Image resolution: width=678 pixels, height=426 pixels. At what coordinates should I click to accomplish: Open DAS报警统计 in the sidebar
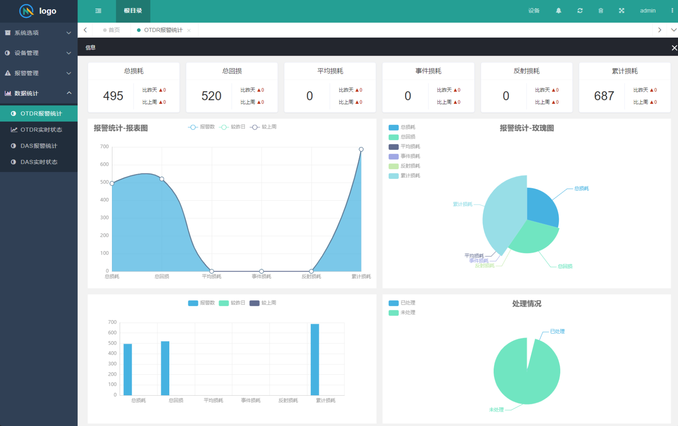click(39, 146)
